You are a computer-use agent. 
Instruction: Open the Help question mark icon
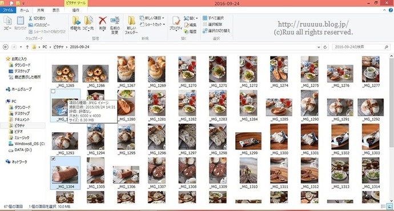(391, 10)
